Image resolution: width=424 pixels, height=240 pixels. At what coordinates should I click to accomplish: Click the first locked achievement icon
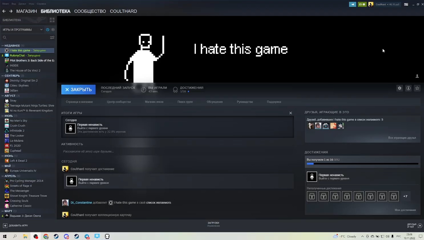(x=312, y=196)
